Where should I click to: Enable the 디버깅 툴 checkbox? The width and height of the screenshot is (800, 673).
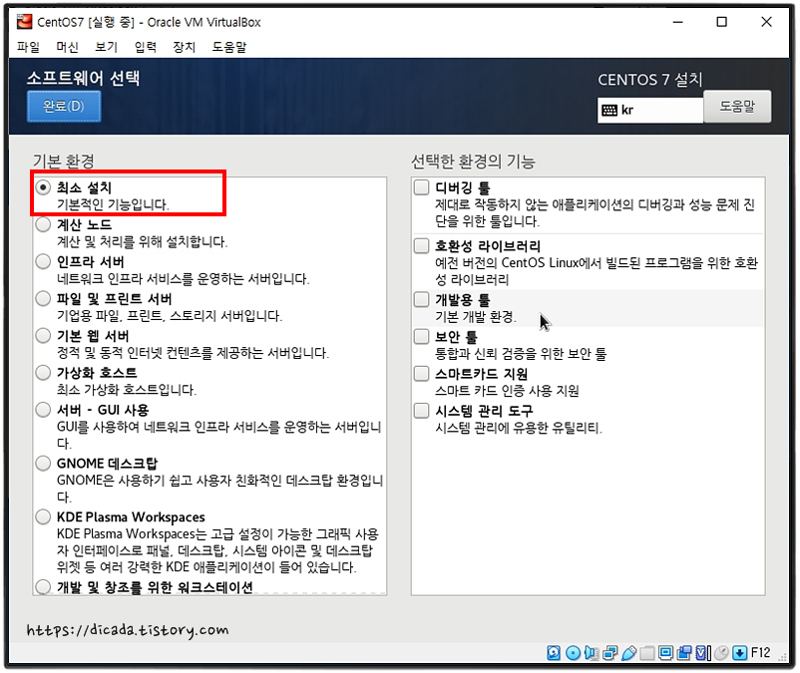[421, 187]
